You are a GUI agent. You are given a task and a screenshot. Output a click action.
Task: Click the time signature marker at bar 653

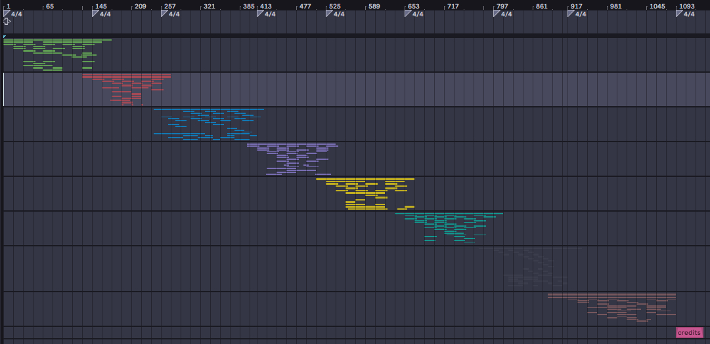(x=408, y=14)
